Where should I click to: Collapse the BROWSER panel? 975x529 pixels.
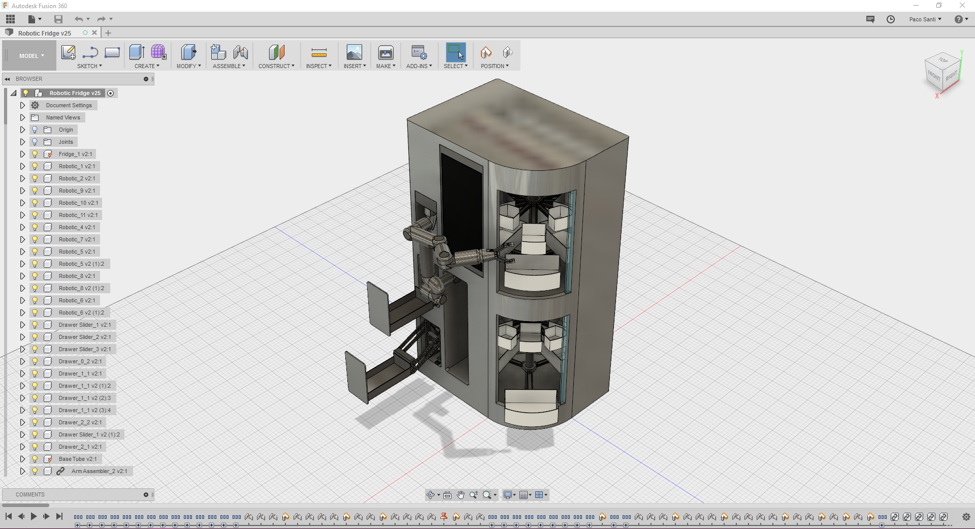(x=7, y=79)
